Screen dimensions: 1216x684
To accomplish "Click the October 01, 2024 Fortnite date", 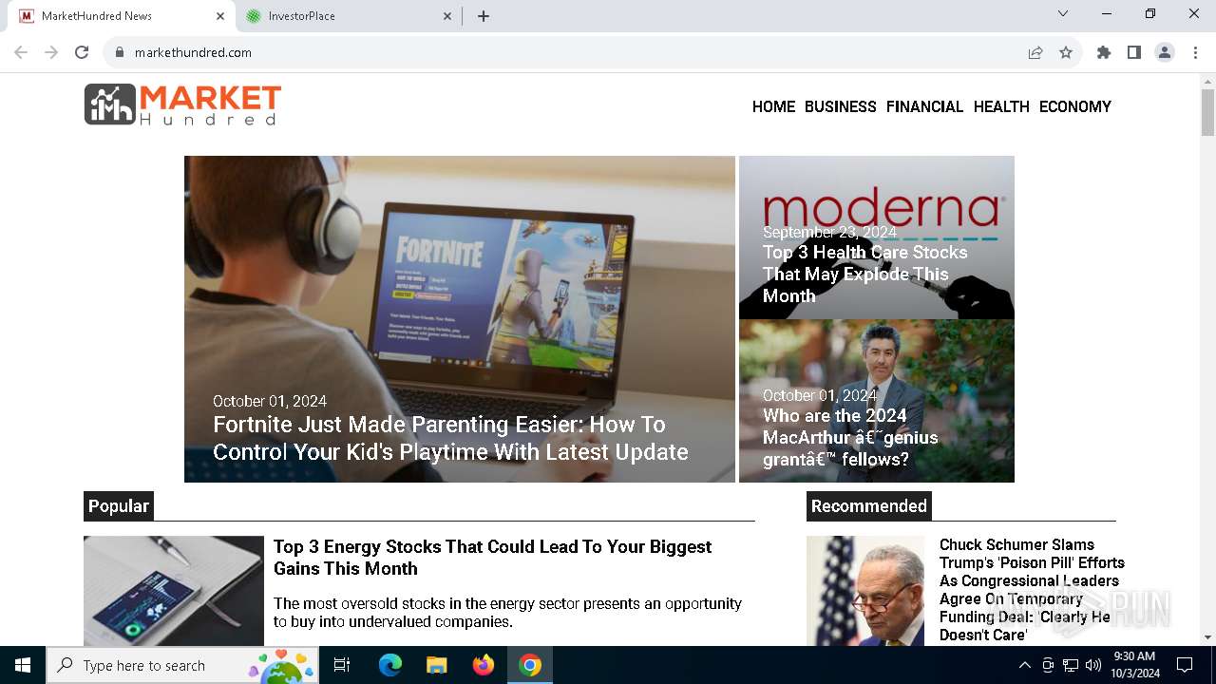I will (x=270, y=401).
